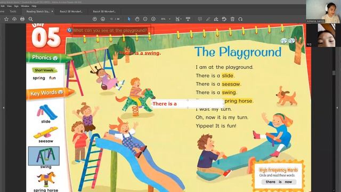Image resolution: width=341 pixels, height=192 pixels.
Task: Click the 'Yippee! It is fun!' line
Action: pyautogui.click(x=216, y=126)
